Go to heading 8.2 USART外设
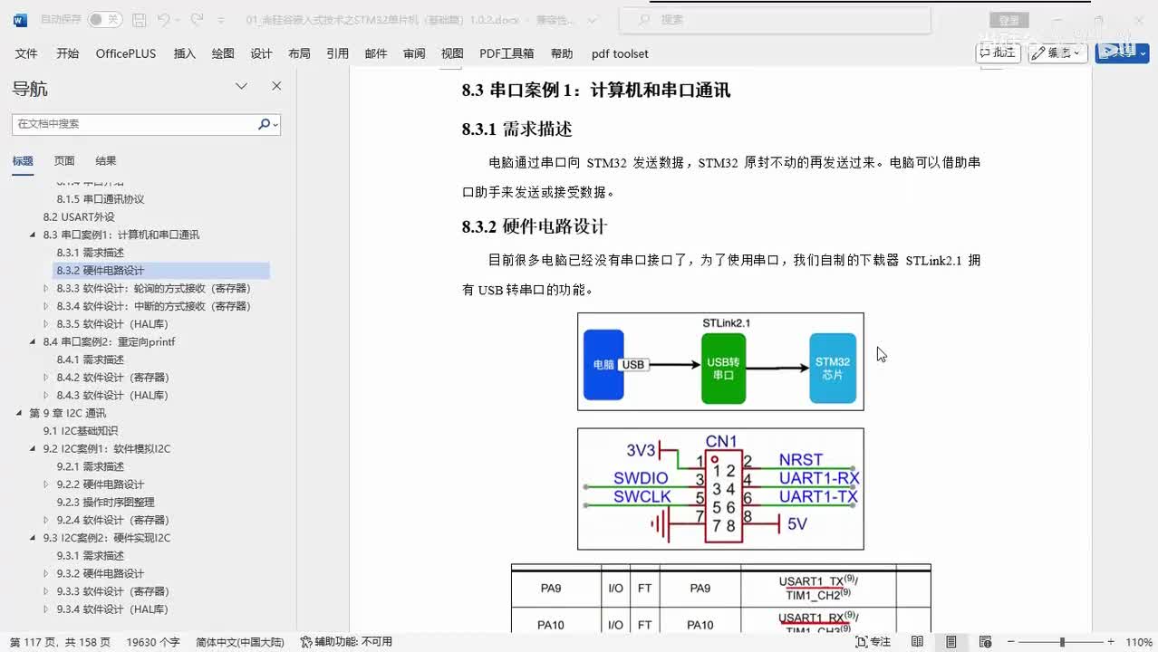 tap(79, 217)
